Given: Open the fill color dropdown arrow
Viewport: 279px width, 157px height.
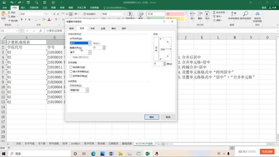Looking at the screenshot, I should (46, 19).
